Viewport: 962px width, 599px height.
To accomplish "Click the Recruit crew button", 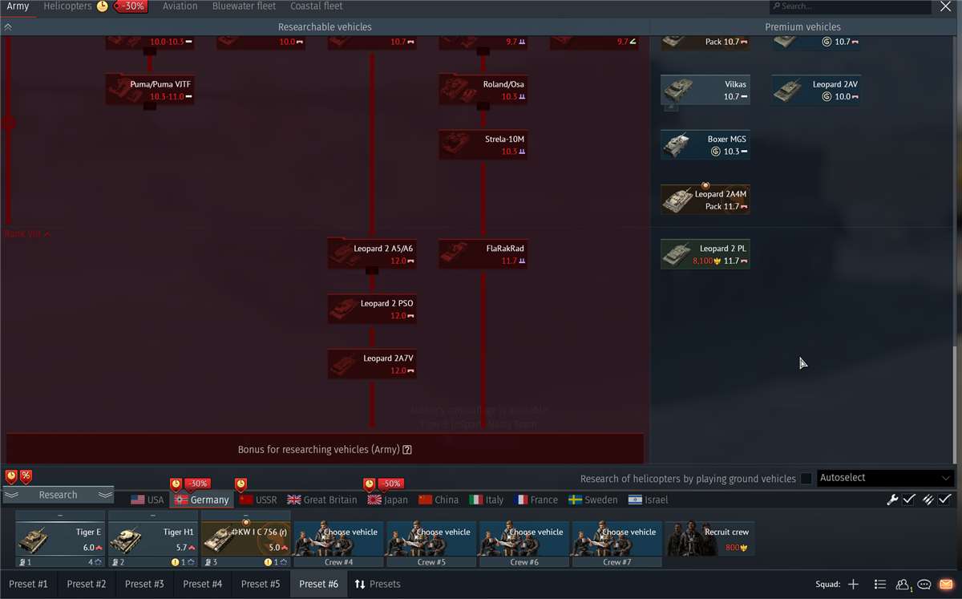I will point(709,539).
